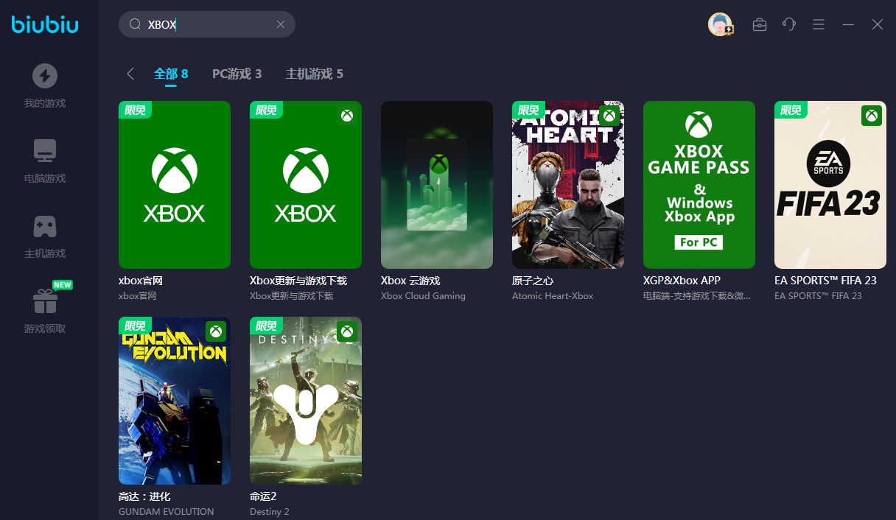Click the 电脑端-支持游戏下载 subtitle
This screenshot has height=520, width=896.
tap(697, 296)
